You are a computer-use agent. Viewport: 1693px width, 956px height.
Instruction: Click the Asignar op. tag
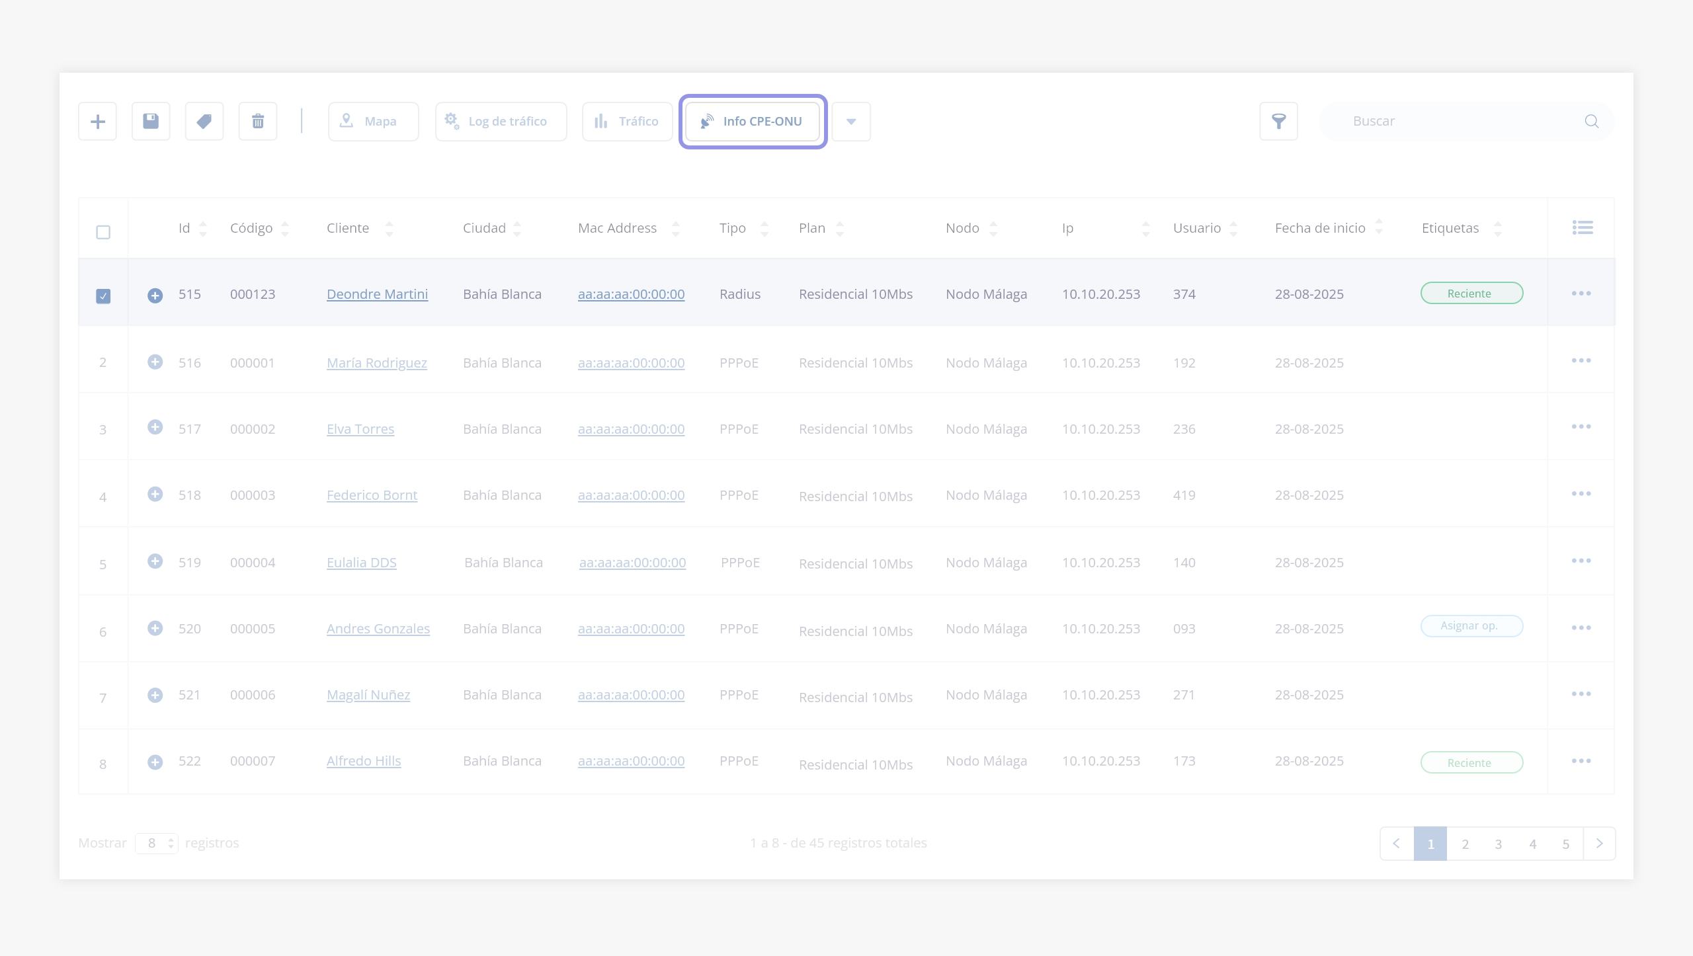1471,625
